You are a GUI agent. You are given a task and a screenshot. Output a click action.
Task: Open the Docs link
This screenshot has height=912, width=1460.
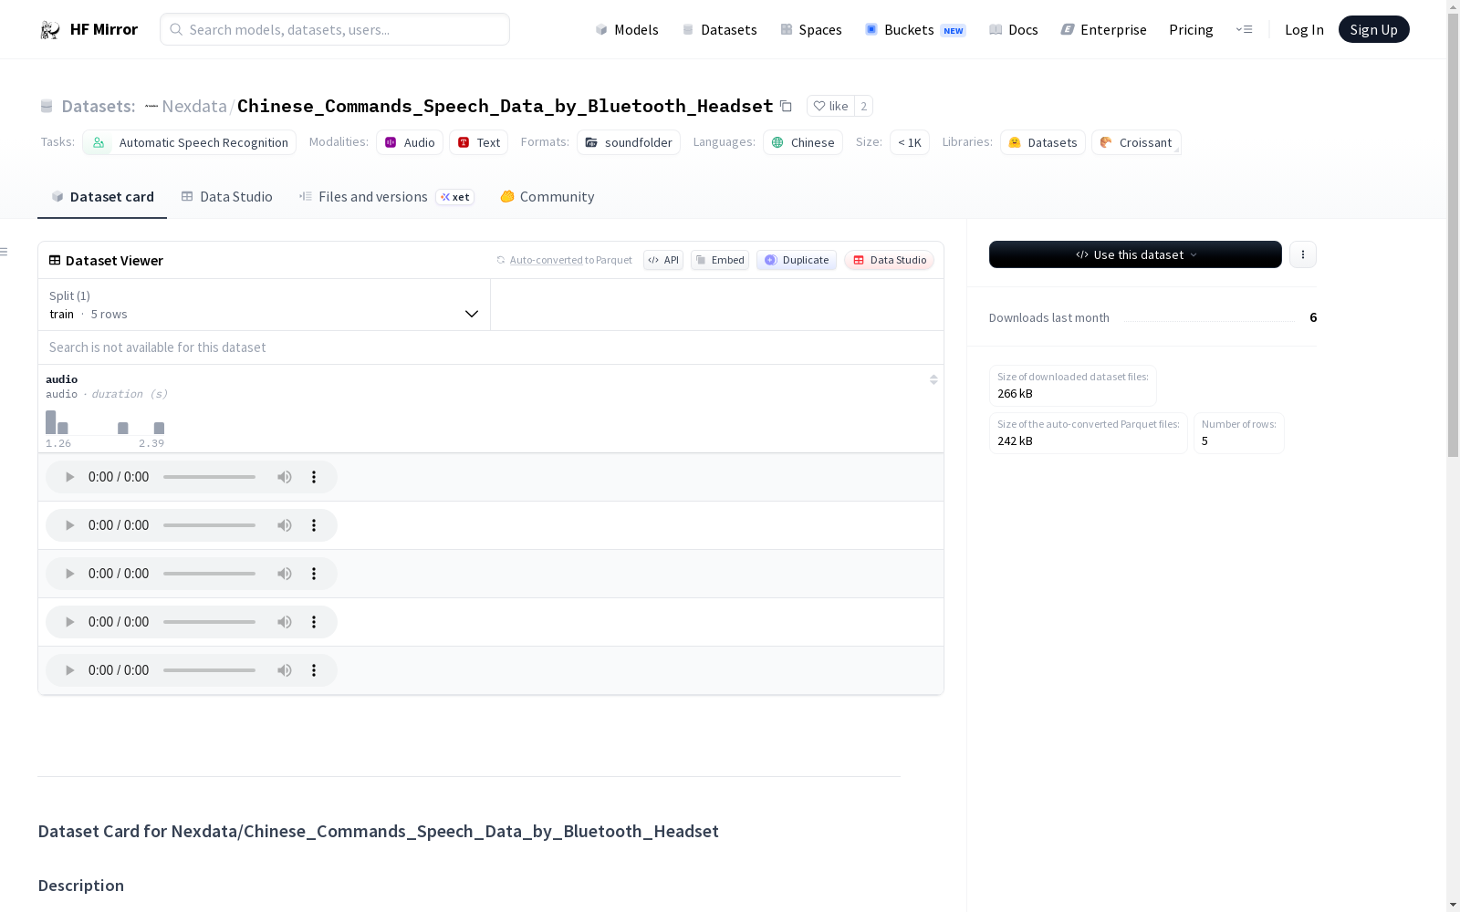coord(1014,29)
